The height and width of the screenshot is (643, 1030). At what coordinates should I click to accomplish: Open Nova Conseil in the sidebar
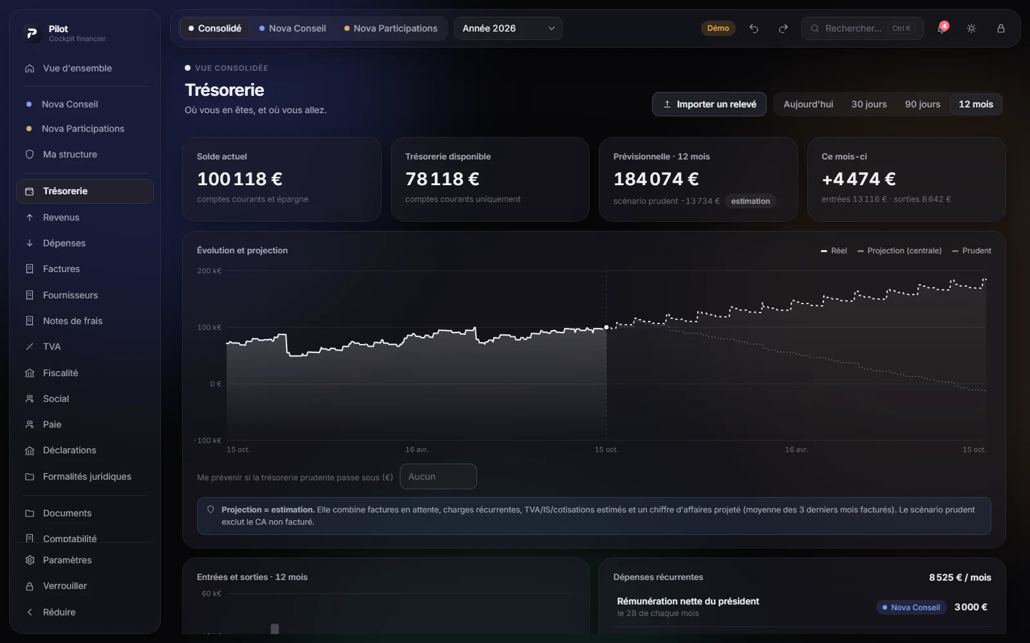click(85, 104)
